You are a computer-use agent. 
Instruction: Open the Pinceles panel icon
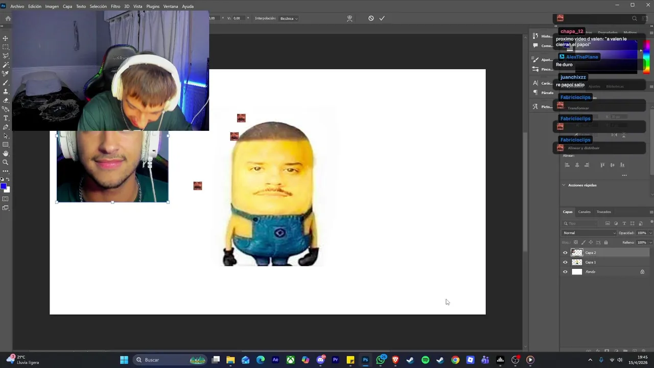(535, 69)
